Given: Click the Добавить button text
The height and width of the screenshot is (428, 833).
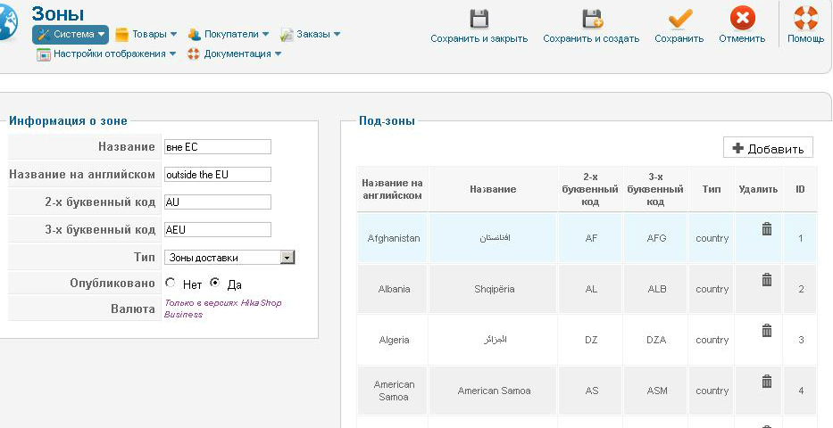Looking at the screenshot, I should pos(776,149).
